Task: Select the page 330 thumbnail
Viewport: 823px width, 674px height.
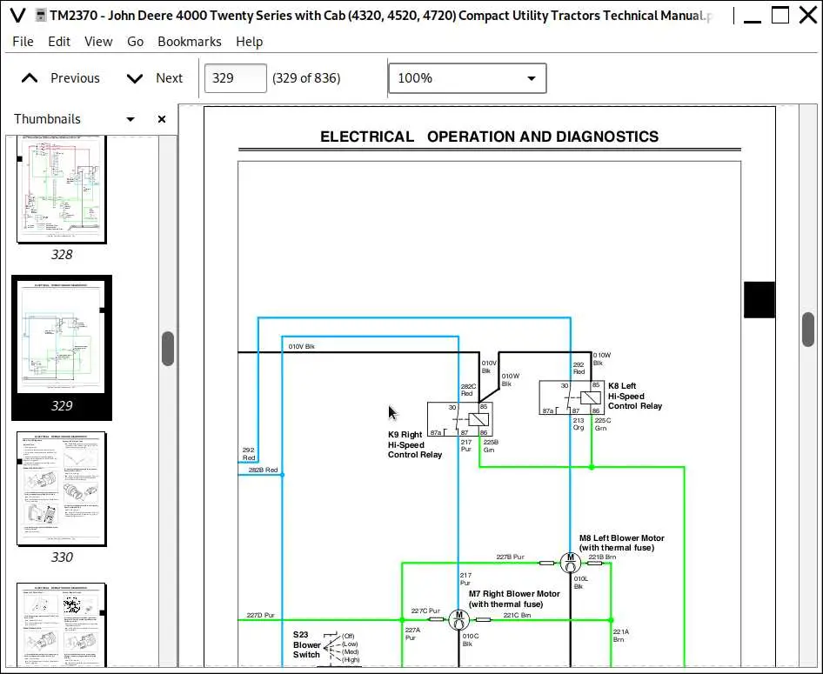Action: pos(62,489)
